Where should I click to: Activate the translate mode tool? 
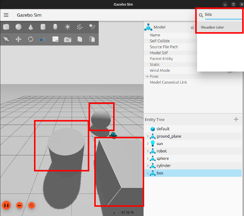(x=18, y=39)
